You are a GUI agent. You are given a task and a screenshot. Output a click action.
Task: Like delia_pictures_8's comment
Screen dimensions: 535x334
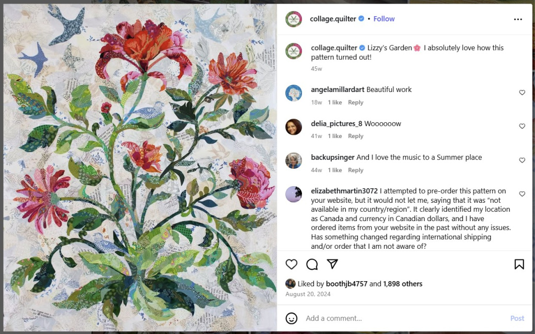[x=522, y=126]
